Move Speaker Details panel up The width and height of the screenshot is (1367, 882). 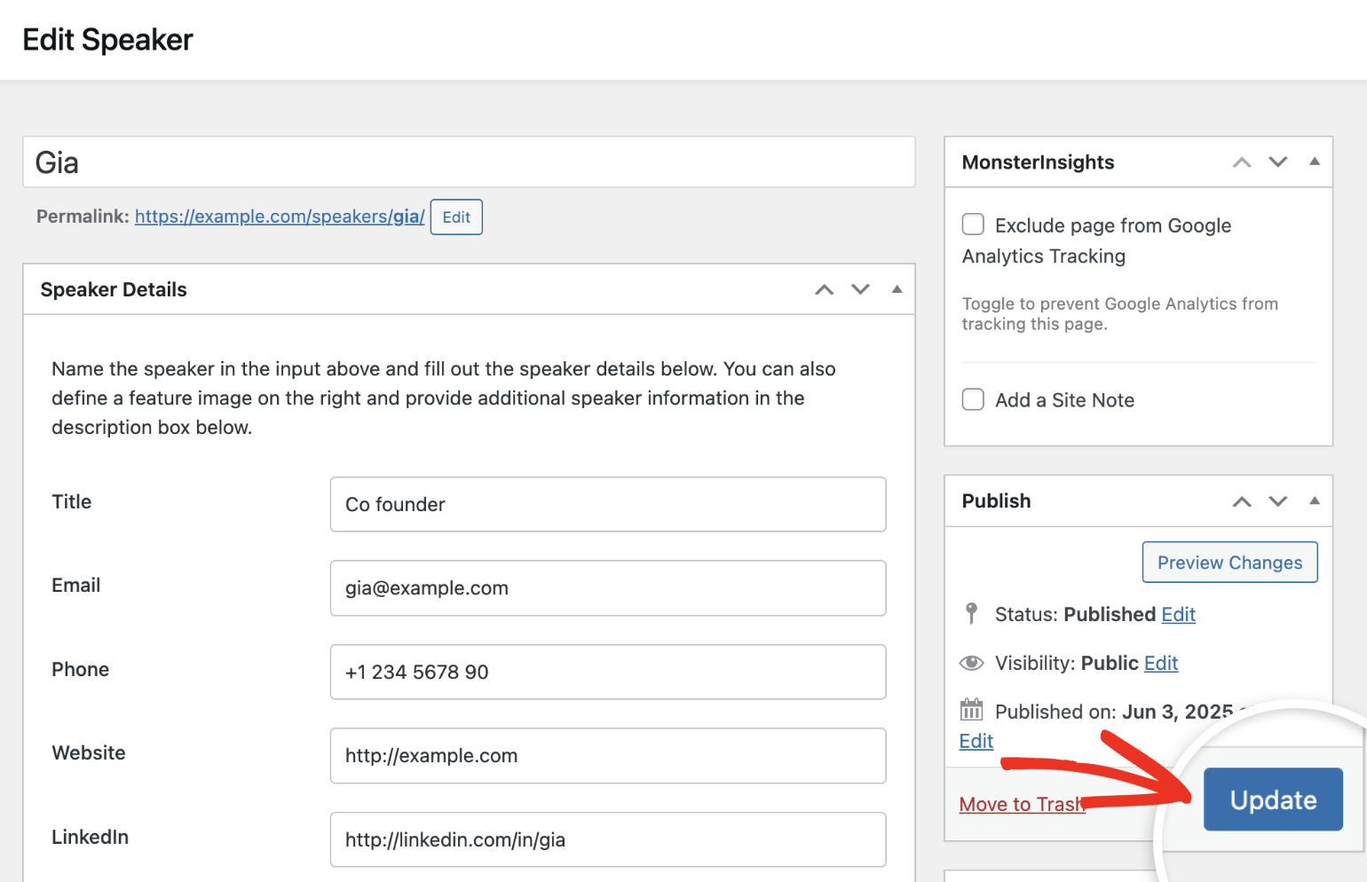[x=825, y=289]
